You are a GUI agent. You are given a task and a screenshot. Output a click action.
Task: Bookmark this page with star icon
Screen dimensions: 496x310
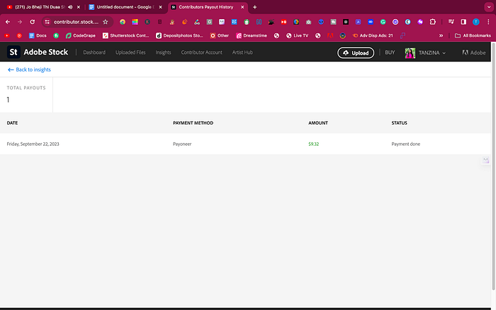click(106, 22)
